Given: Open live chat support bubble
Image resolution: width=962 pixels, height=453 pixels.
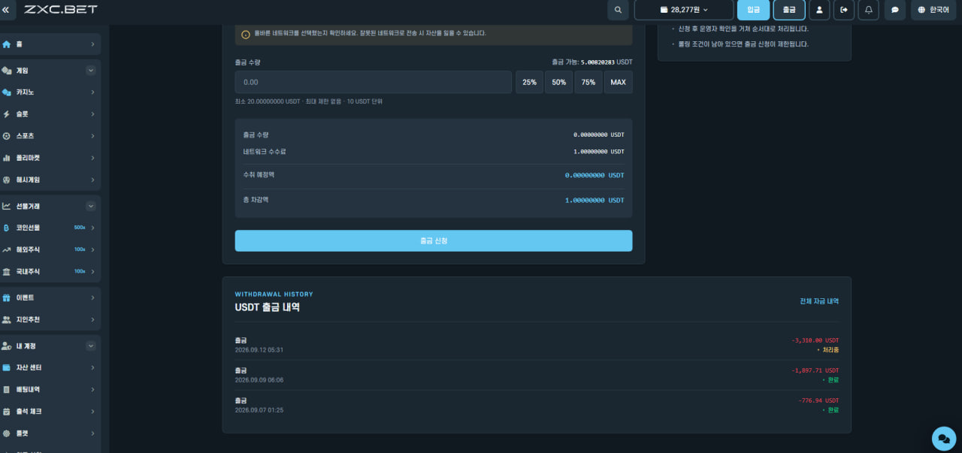Looking at the screenshot, I should 943,438.
